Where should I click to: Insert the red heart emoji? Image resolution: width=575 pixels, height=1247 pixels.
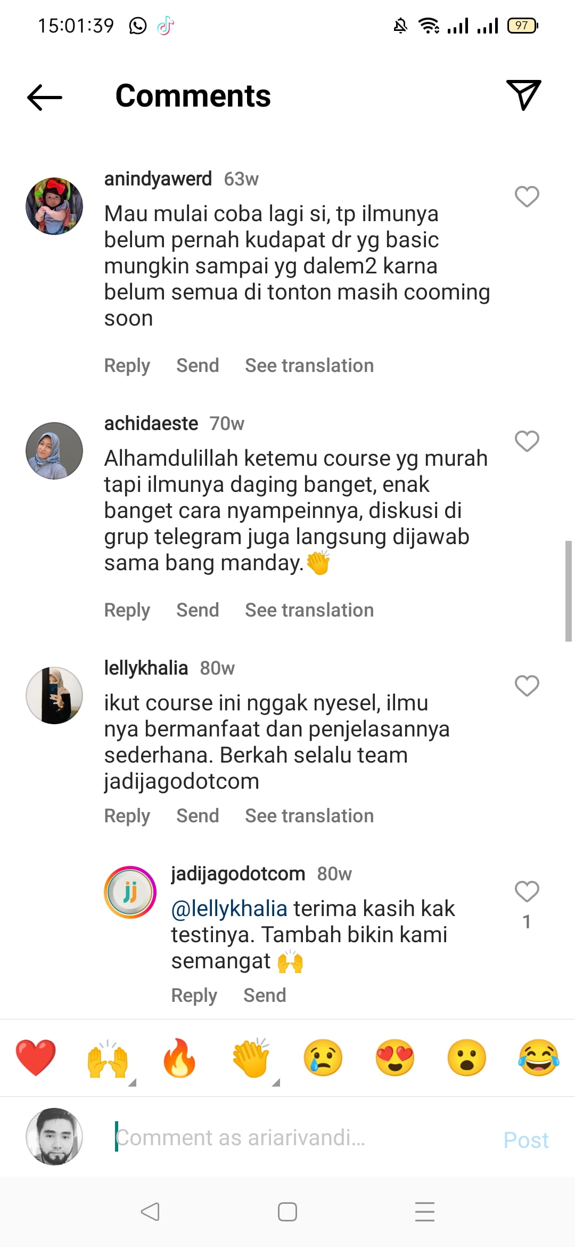36,1058
